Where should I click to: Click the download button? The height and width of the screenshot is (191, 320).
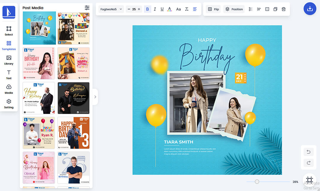pos(310,9)
